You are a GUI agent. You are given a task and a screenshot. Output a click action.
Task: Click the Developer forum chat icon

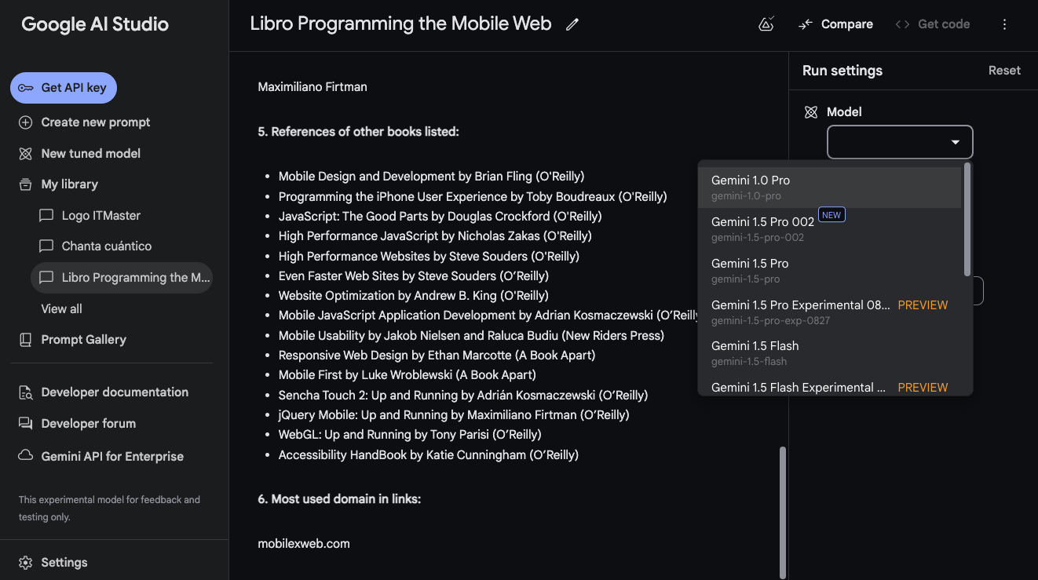point(26,424)
